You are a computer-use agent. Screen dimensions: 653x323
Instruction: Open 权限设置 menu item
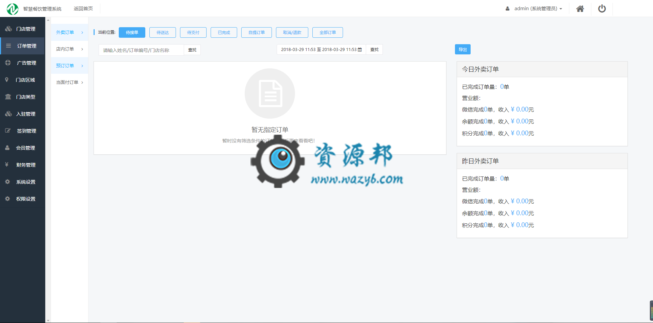22,199
